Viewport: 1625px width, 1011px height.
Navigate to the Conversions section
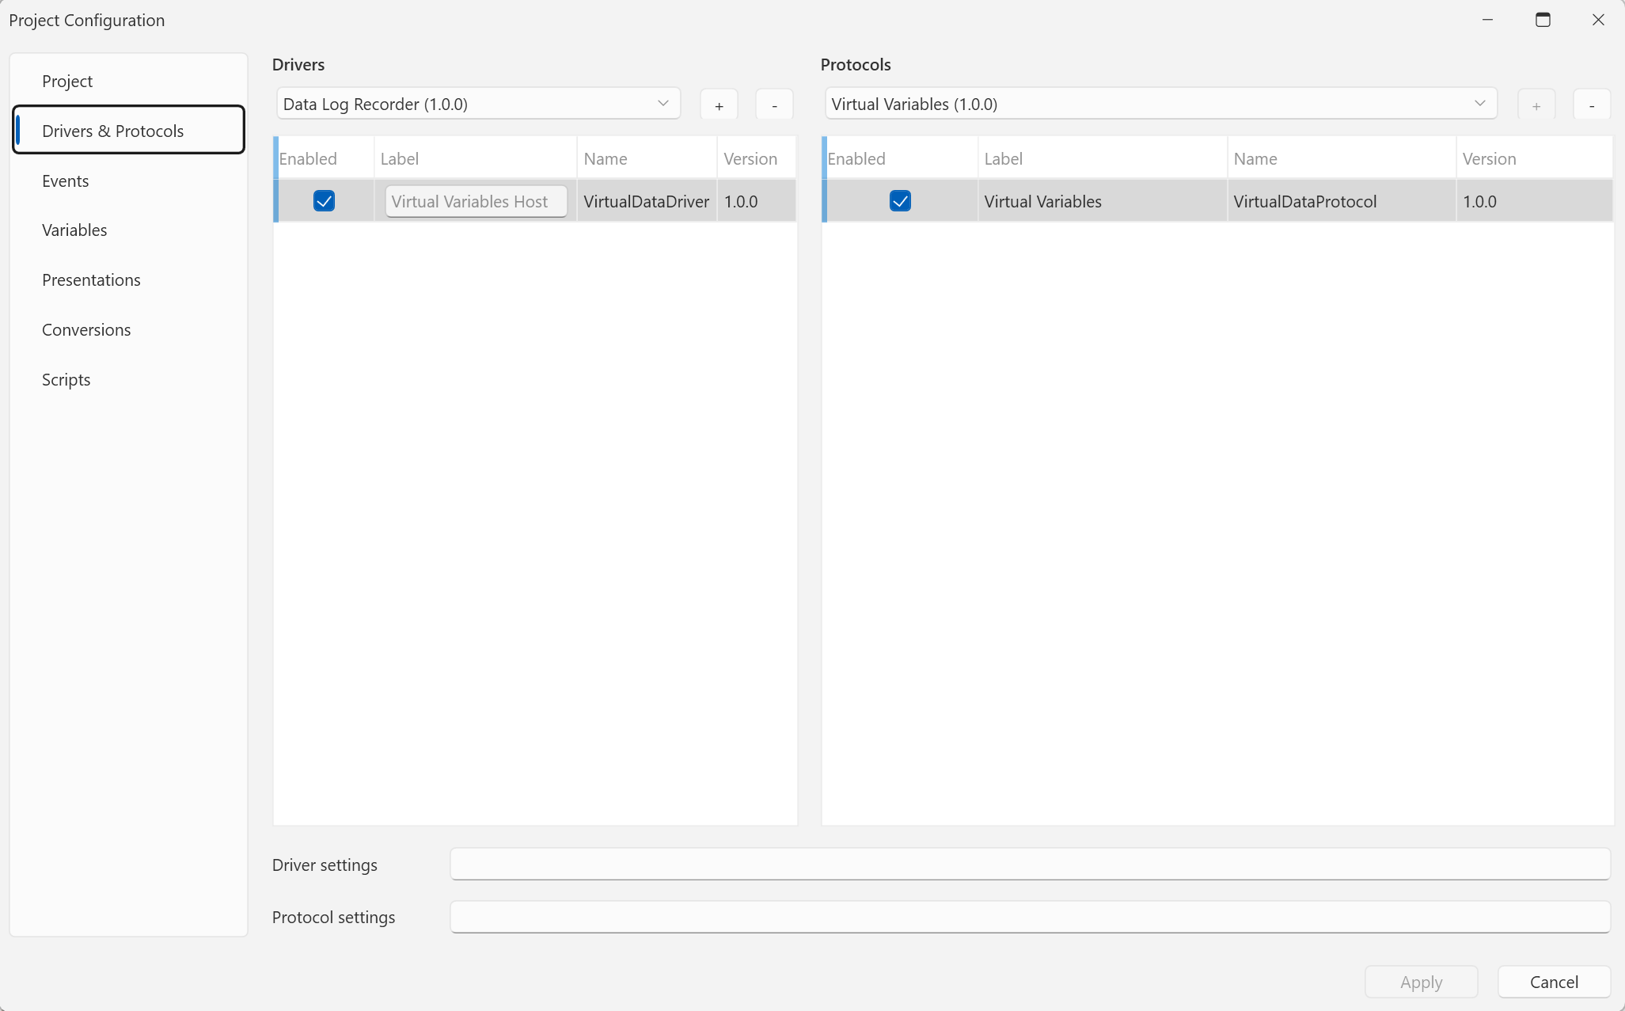click(x=129, y=329)
